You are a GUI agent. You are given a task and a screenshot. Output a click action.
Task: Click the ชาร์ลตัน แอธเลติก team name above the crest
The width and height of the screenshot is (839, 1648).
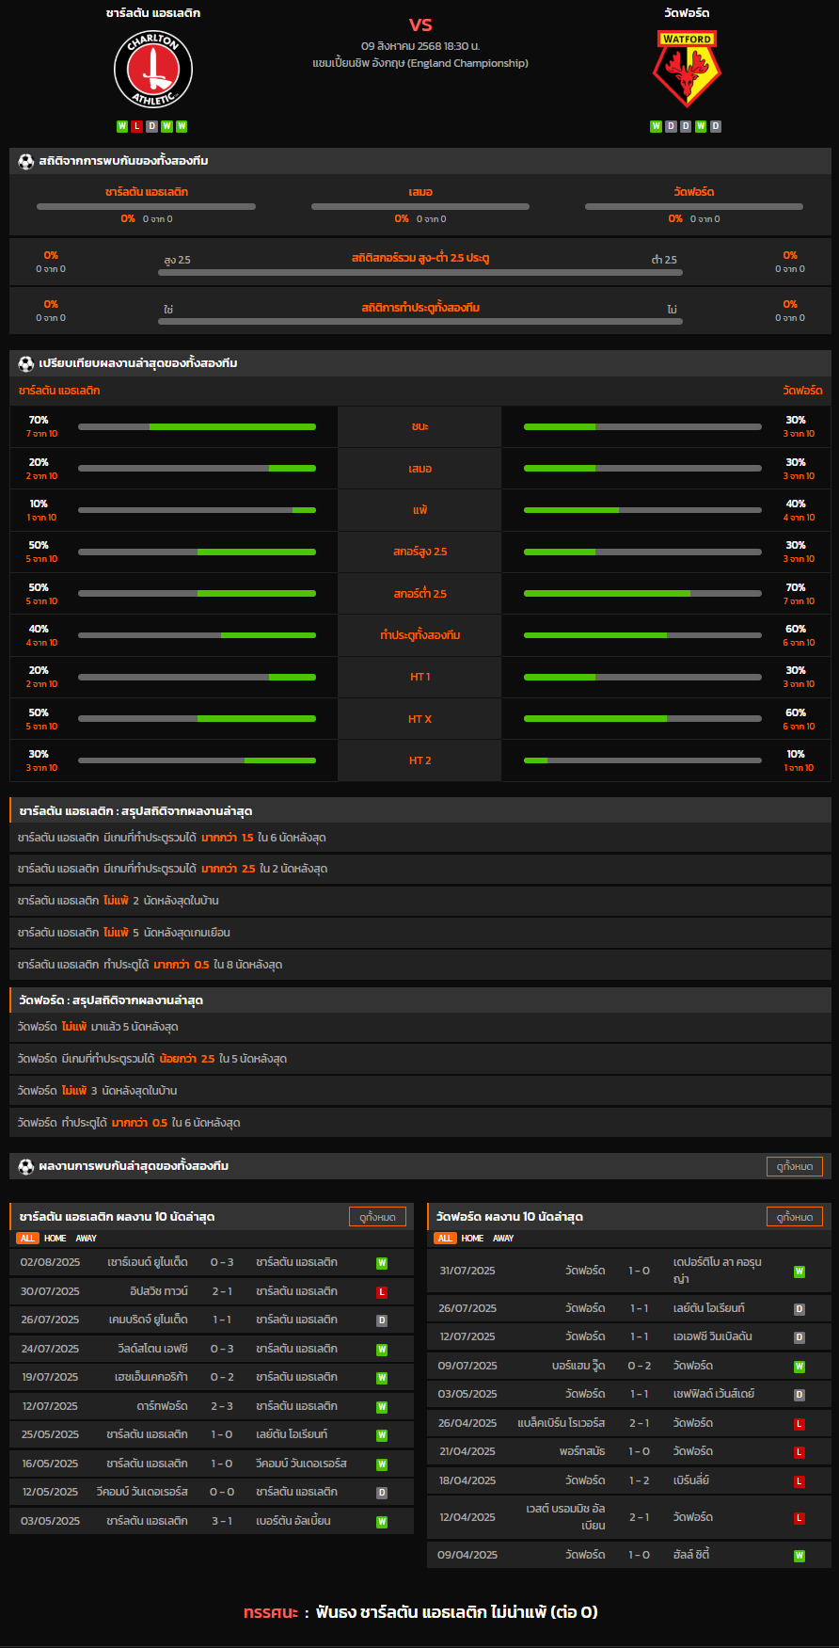coord(153,13)
